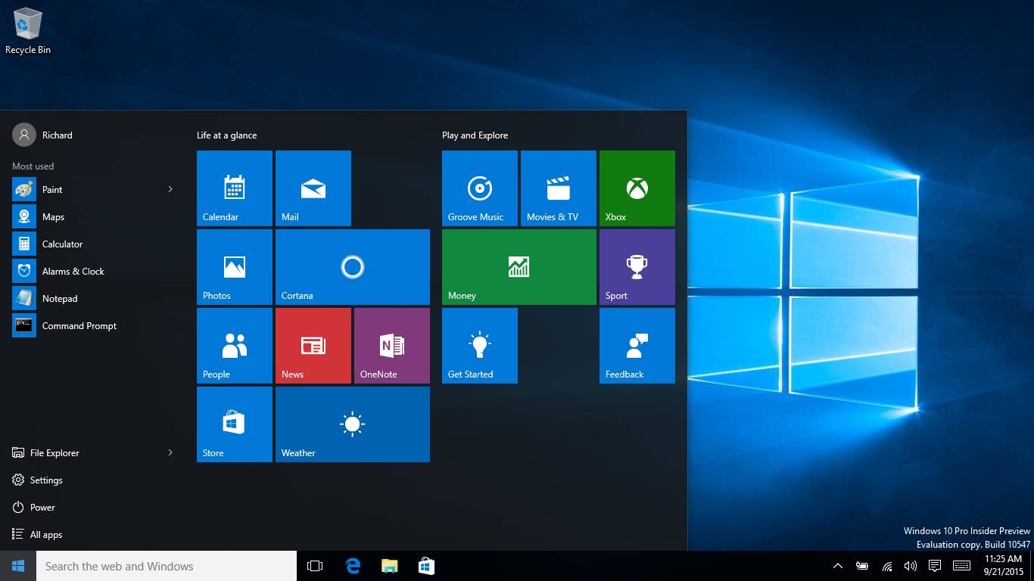Viewport: 1034px width, 581px height.
Task: Open the Mail tile
Action: [x=313, y=188]
